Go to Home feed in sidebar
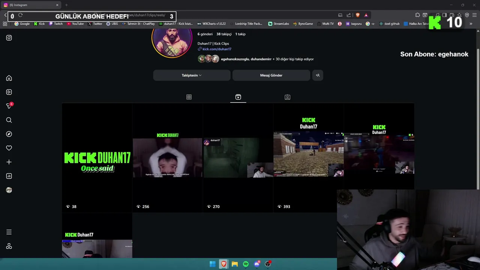Screen dimensions: 480x270 (x=9, y=78)
